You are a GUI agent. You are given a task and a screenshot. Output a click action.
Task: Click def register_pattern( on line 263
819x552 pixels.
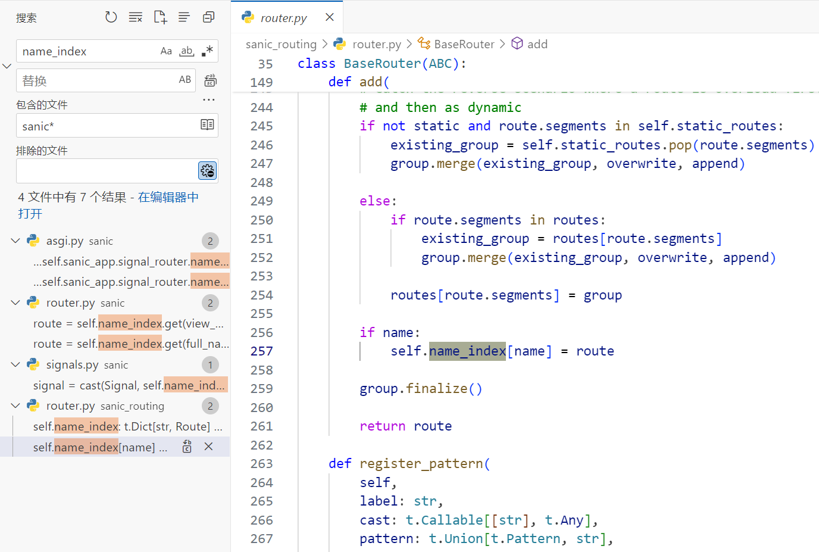(x=409, y=464)
